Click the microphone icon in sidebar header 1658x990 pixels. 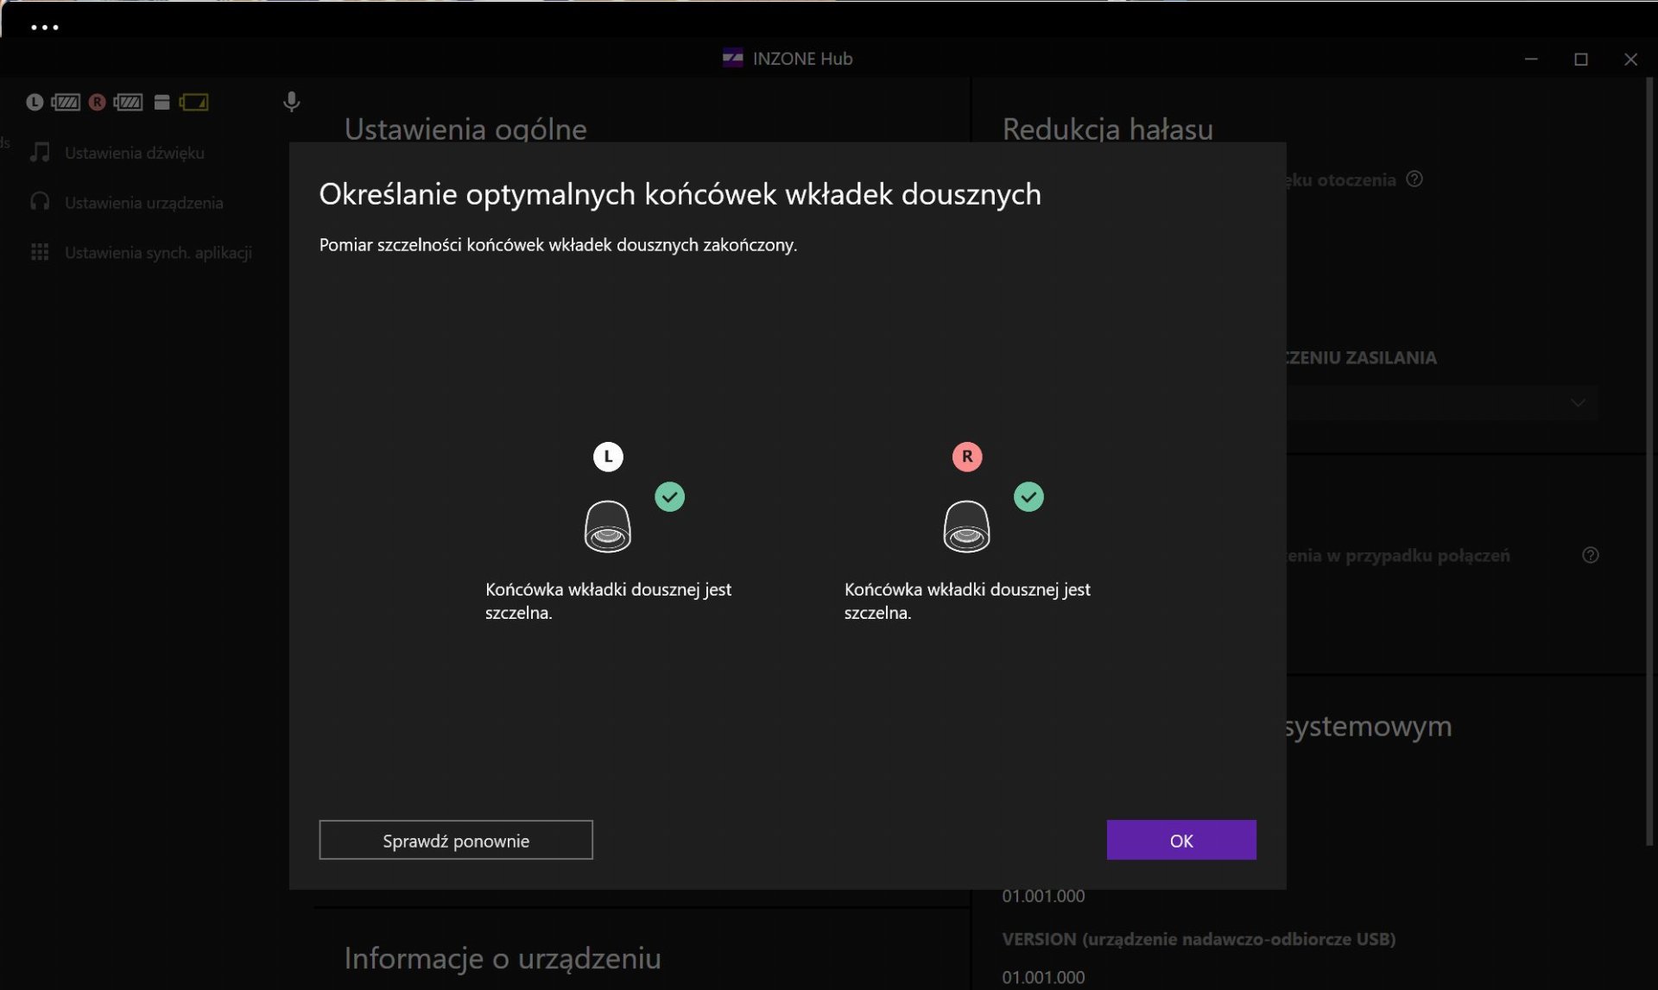coord(291,102)
